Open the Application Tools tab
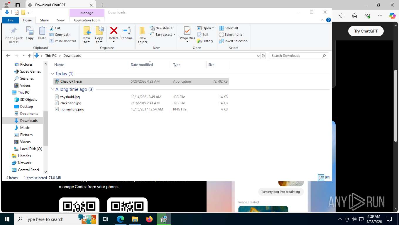 pyautogui.click(x=87, y=20)
